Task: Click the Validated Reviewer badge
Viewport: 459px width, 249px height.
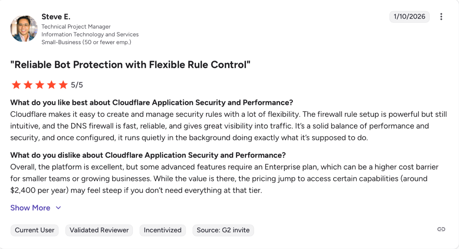Action: coord(99,230)
